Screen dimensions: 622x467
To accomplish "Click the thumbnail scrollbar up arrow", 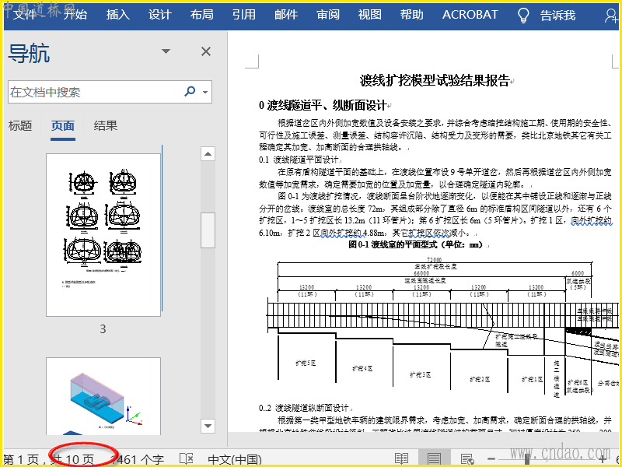I will [x=208, y=153].
